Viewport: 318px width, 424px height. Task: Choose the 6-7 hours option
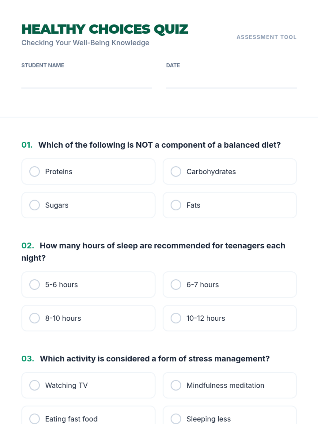(176, 285)
